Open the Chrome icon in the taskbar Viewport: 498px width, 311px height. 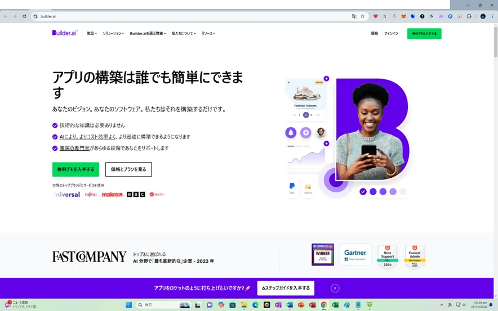click(323, 305)
